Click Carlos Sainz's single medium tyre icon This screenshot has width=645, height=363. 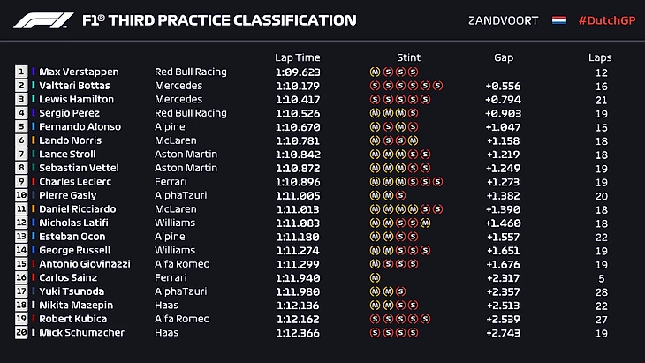pyautogui.click(x=375, y=277)
